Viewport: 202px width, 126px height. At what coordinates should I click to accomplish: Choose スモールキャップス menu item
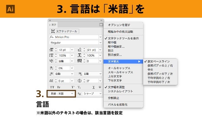123,72
